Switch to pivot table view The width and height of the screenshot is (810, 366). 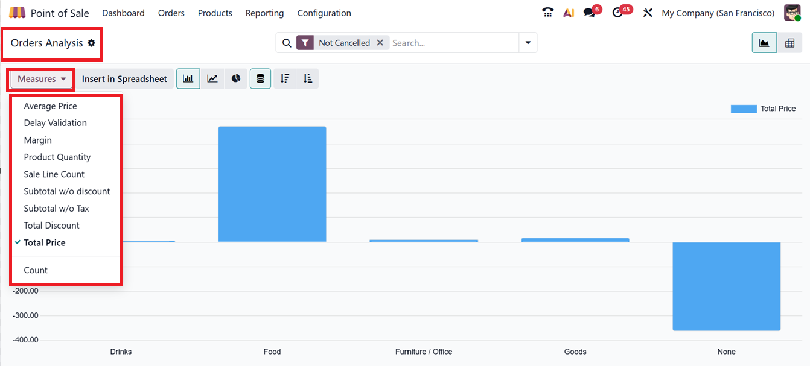point(789,43)
